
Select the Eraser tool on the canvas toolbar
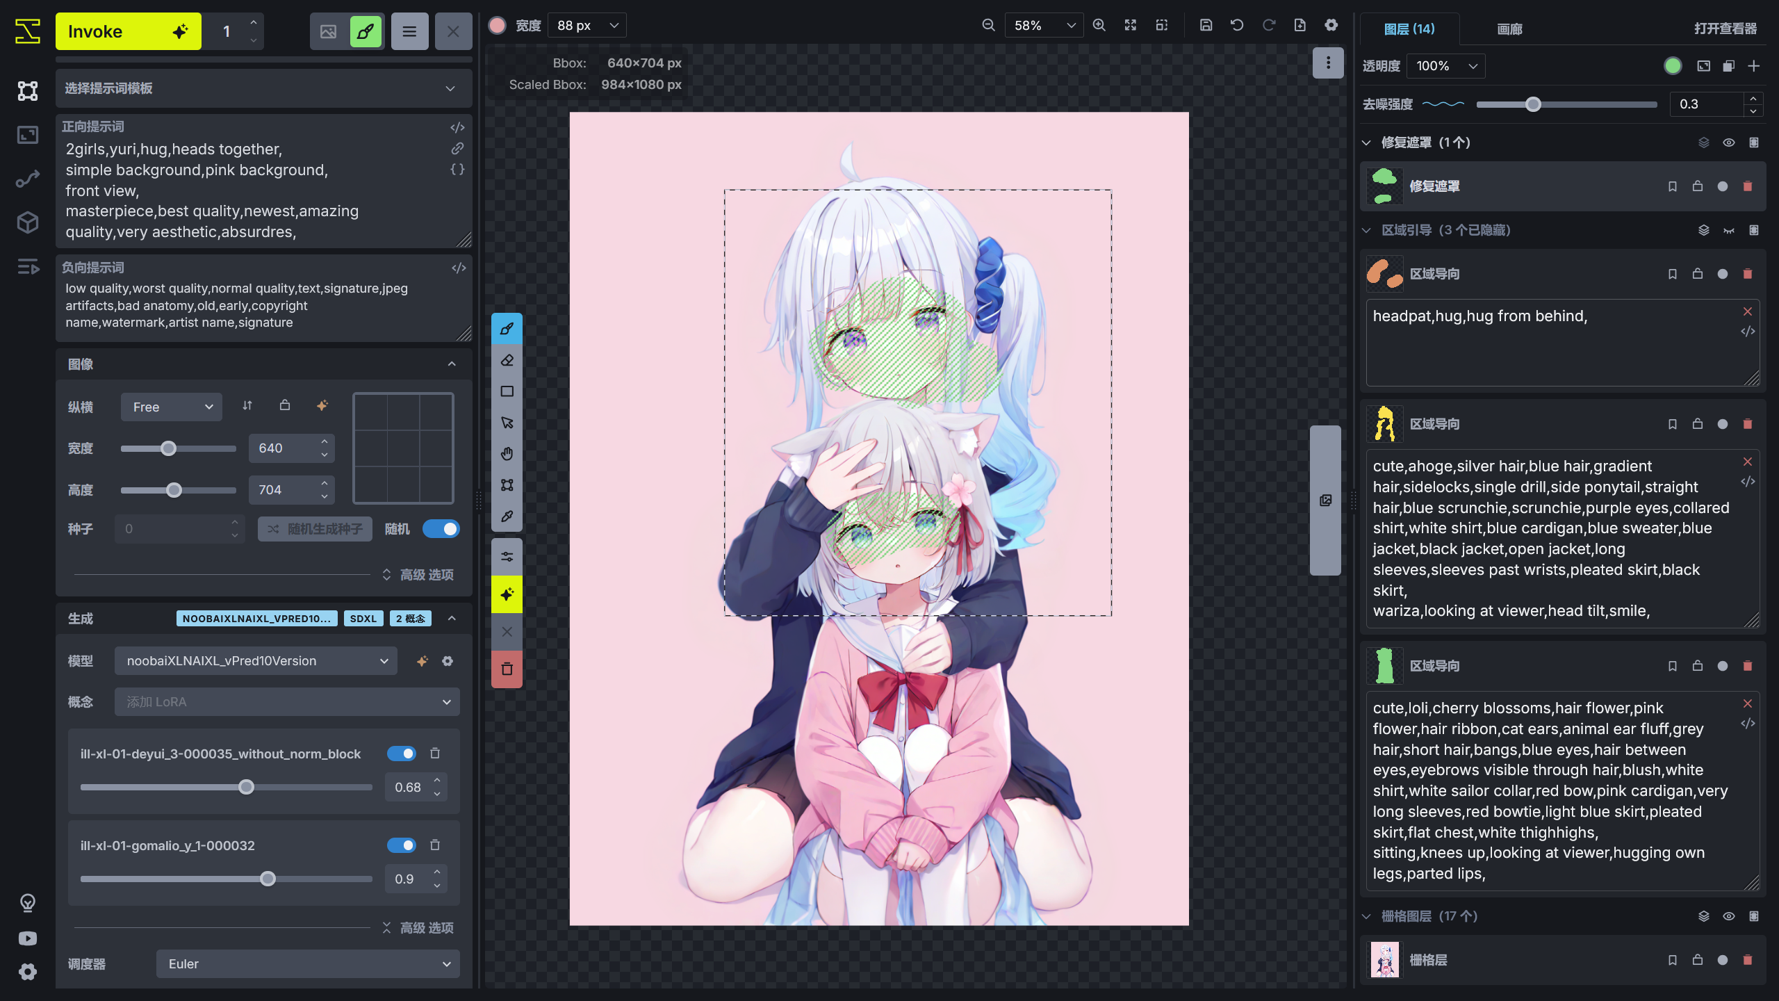pos(507,360)
